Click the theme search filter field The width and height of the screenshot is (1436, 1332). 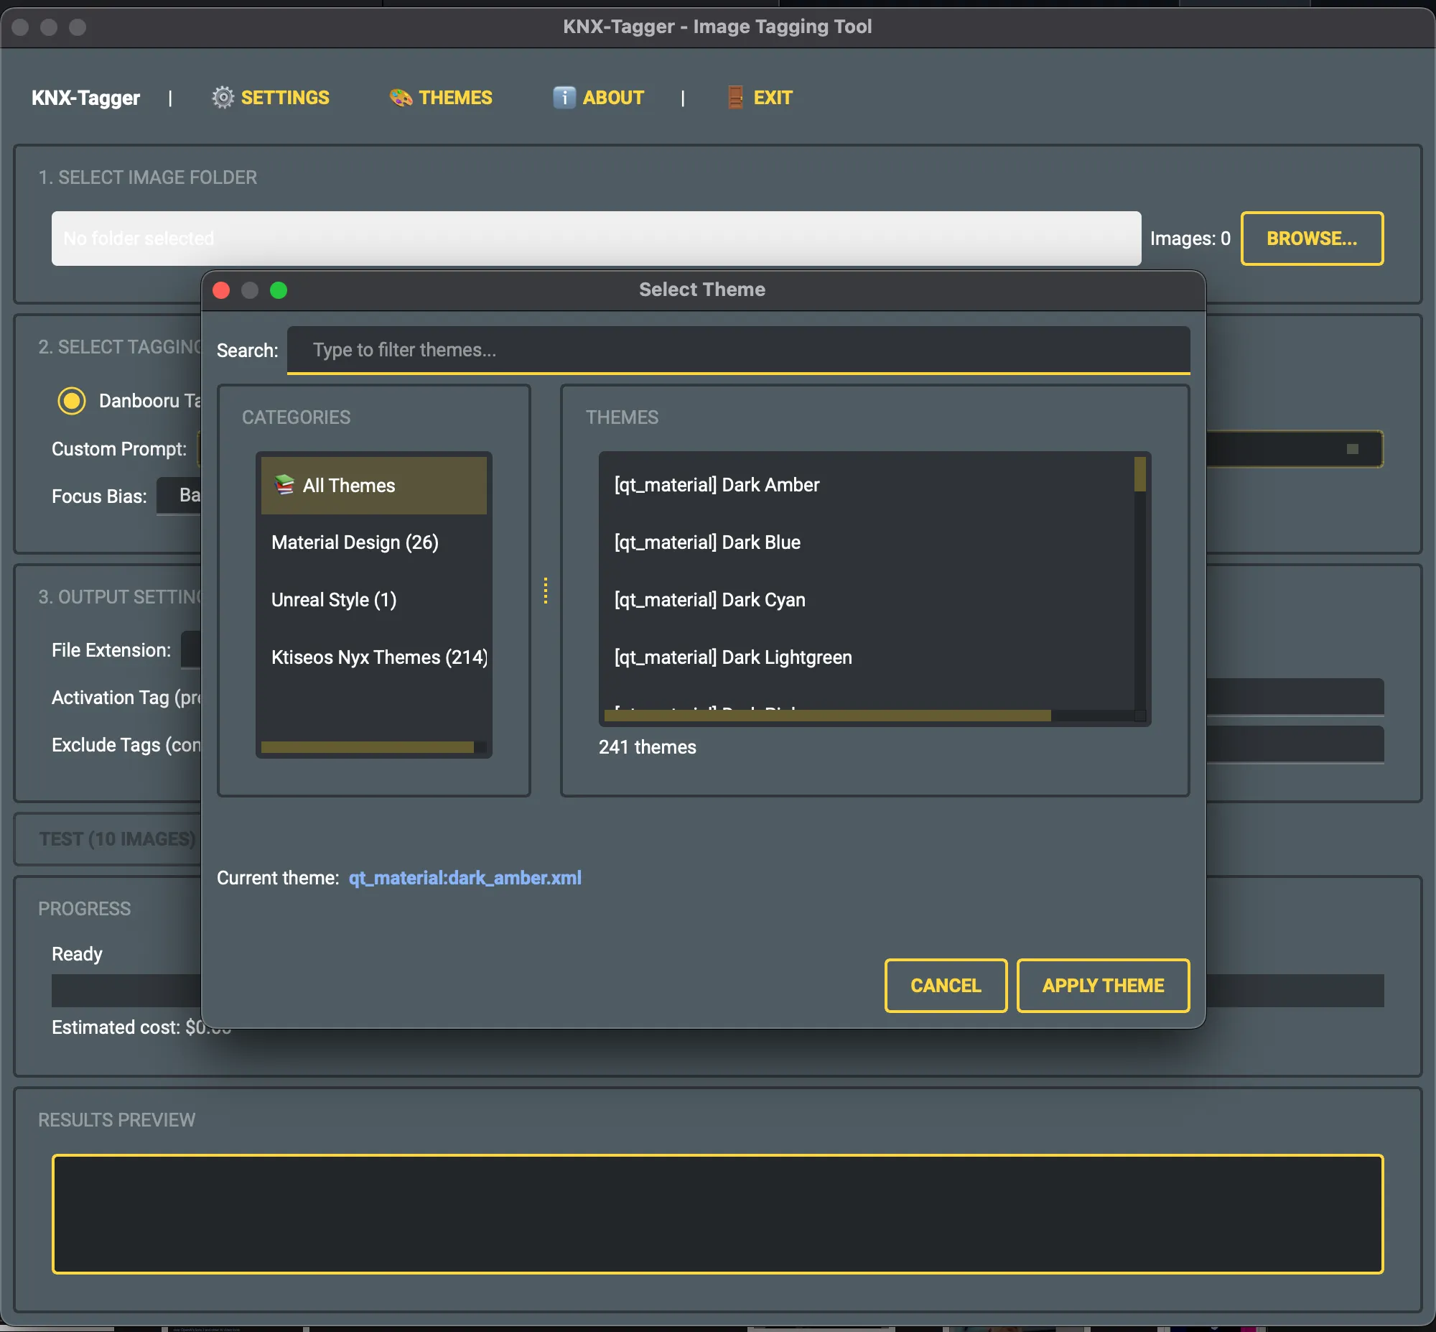(x=737, y=351)
